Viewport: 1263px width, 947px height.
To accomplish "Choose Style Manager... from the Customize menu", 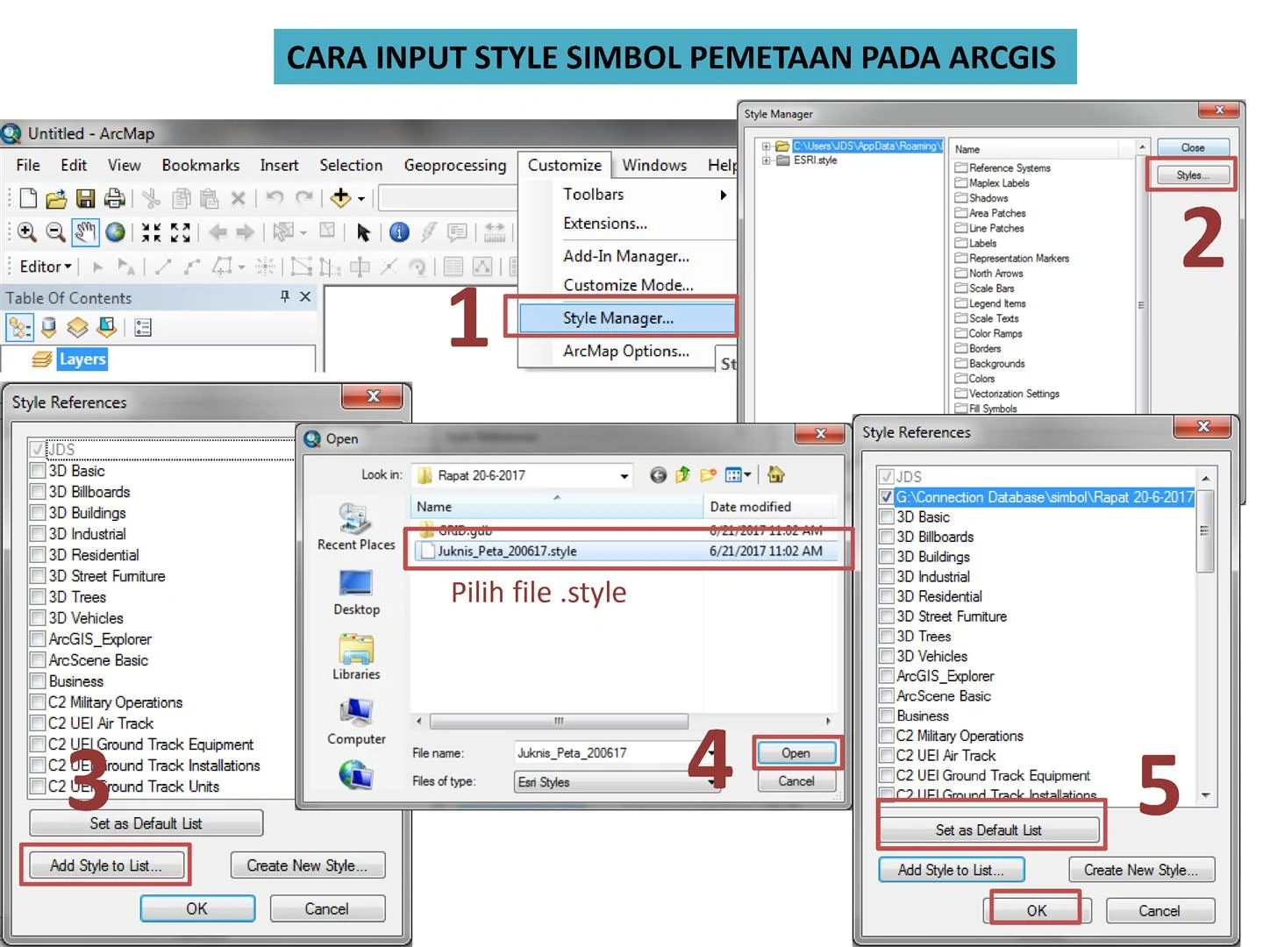I will pyautogui.click(x=627, y=318).
